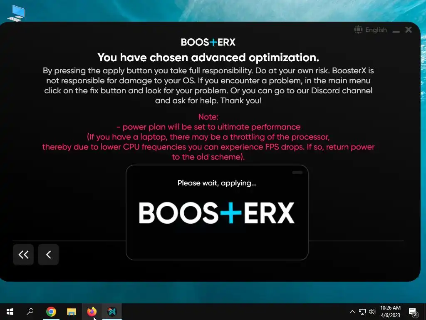The image size is (426, 320).
Task: Open taskbar search magnifier
Action: coord(30,312)
